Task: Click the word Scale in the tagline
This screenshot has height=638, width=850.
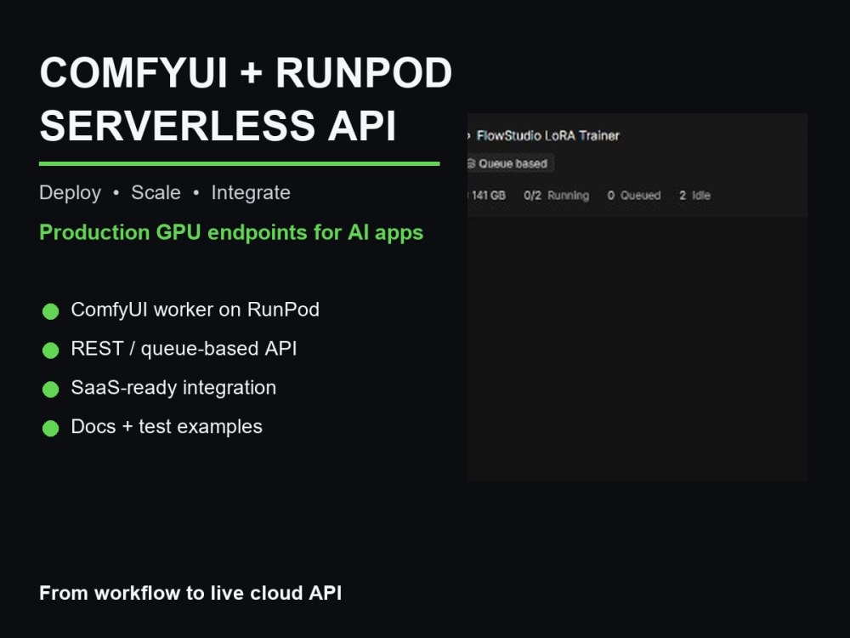Action: point(156,192)
